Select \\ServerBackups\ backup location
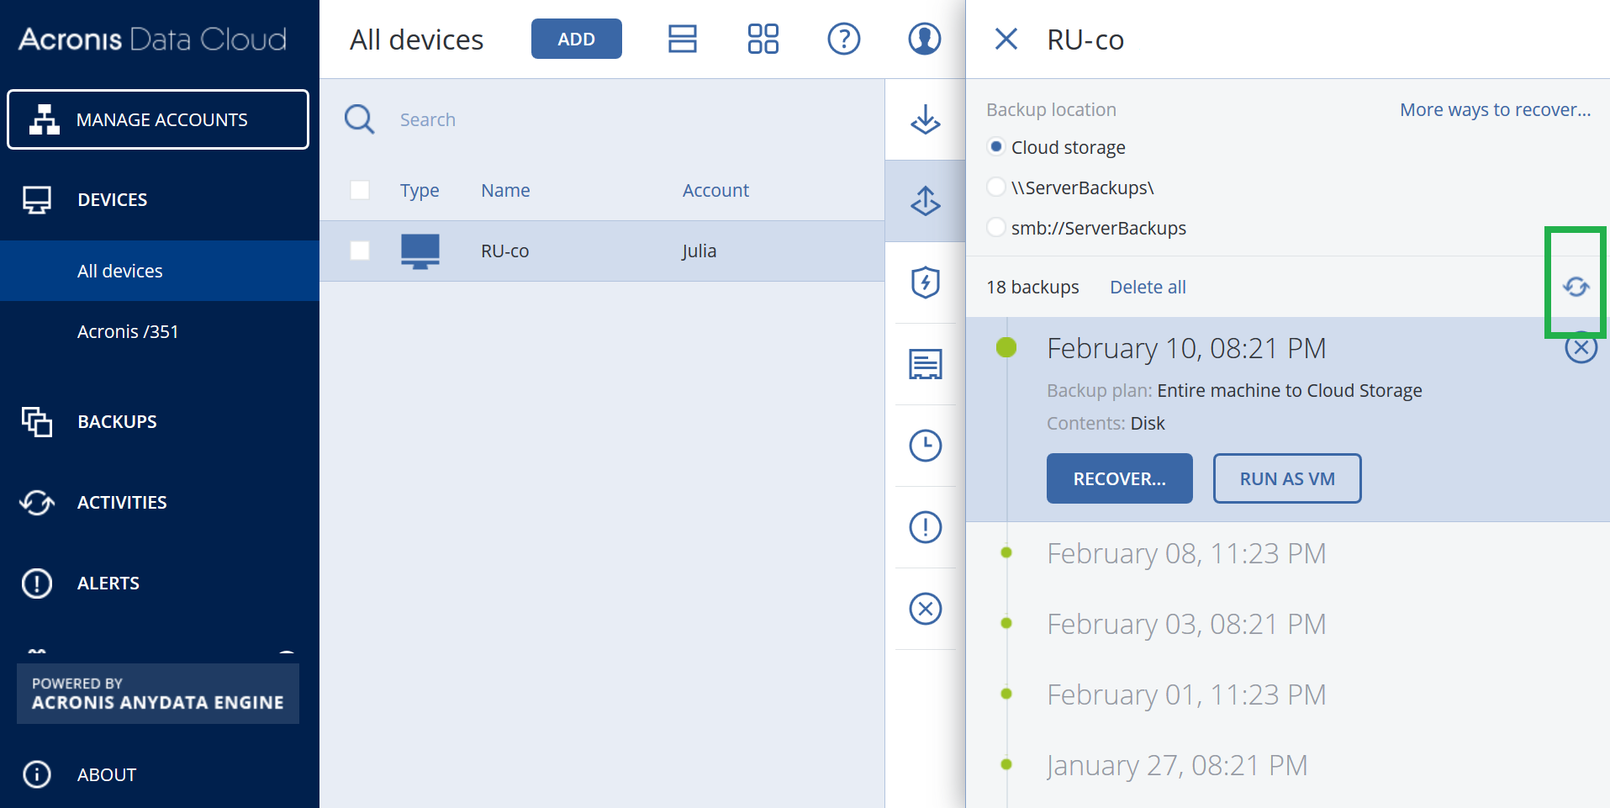Image resolution: width=1610 pixels, height=808 pixels. pyautogui.click(x=996, y=187)
